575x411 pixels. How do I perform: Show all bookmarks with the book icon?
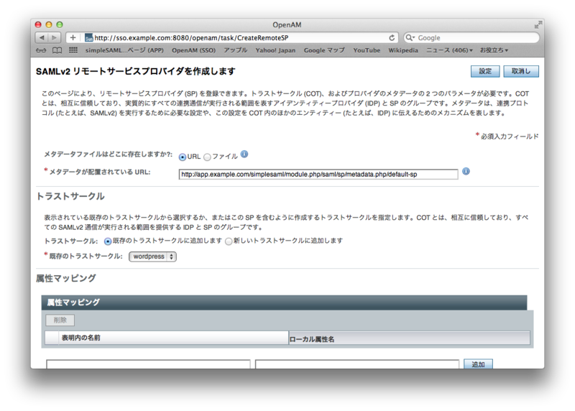[x=56, y=50]
